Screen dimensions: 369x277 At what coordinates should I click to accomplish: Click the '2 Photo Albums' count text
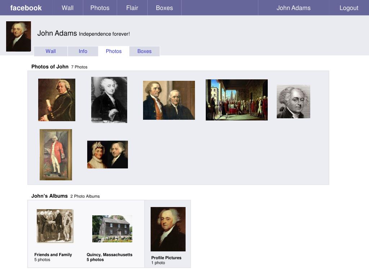85,196
